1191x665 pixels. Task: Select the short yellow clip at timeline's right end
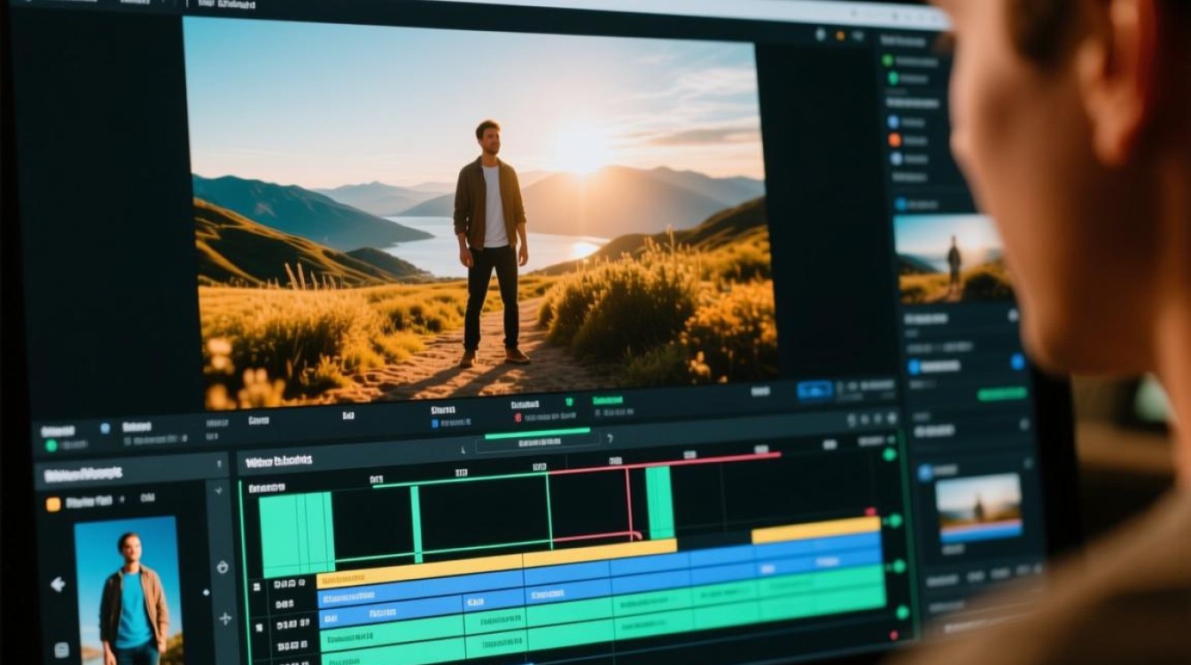(815, 529)
